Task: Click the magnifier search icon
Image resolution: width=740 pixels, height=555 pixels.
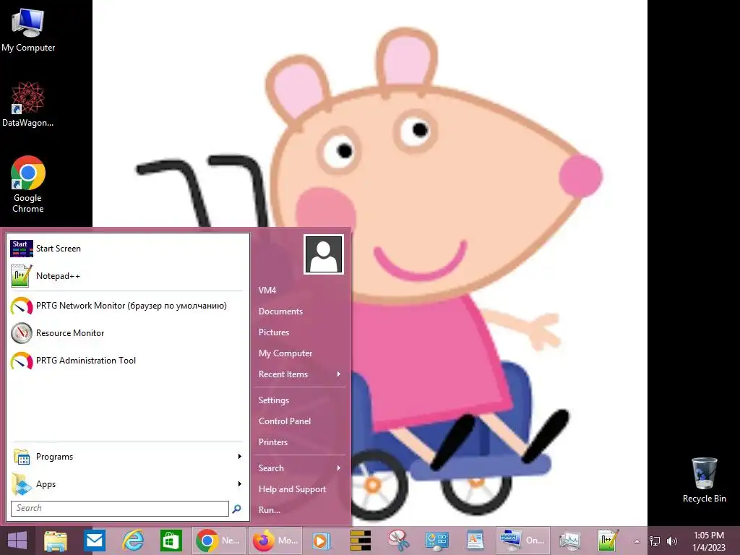Action: coord(237,509)
